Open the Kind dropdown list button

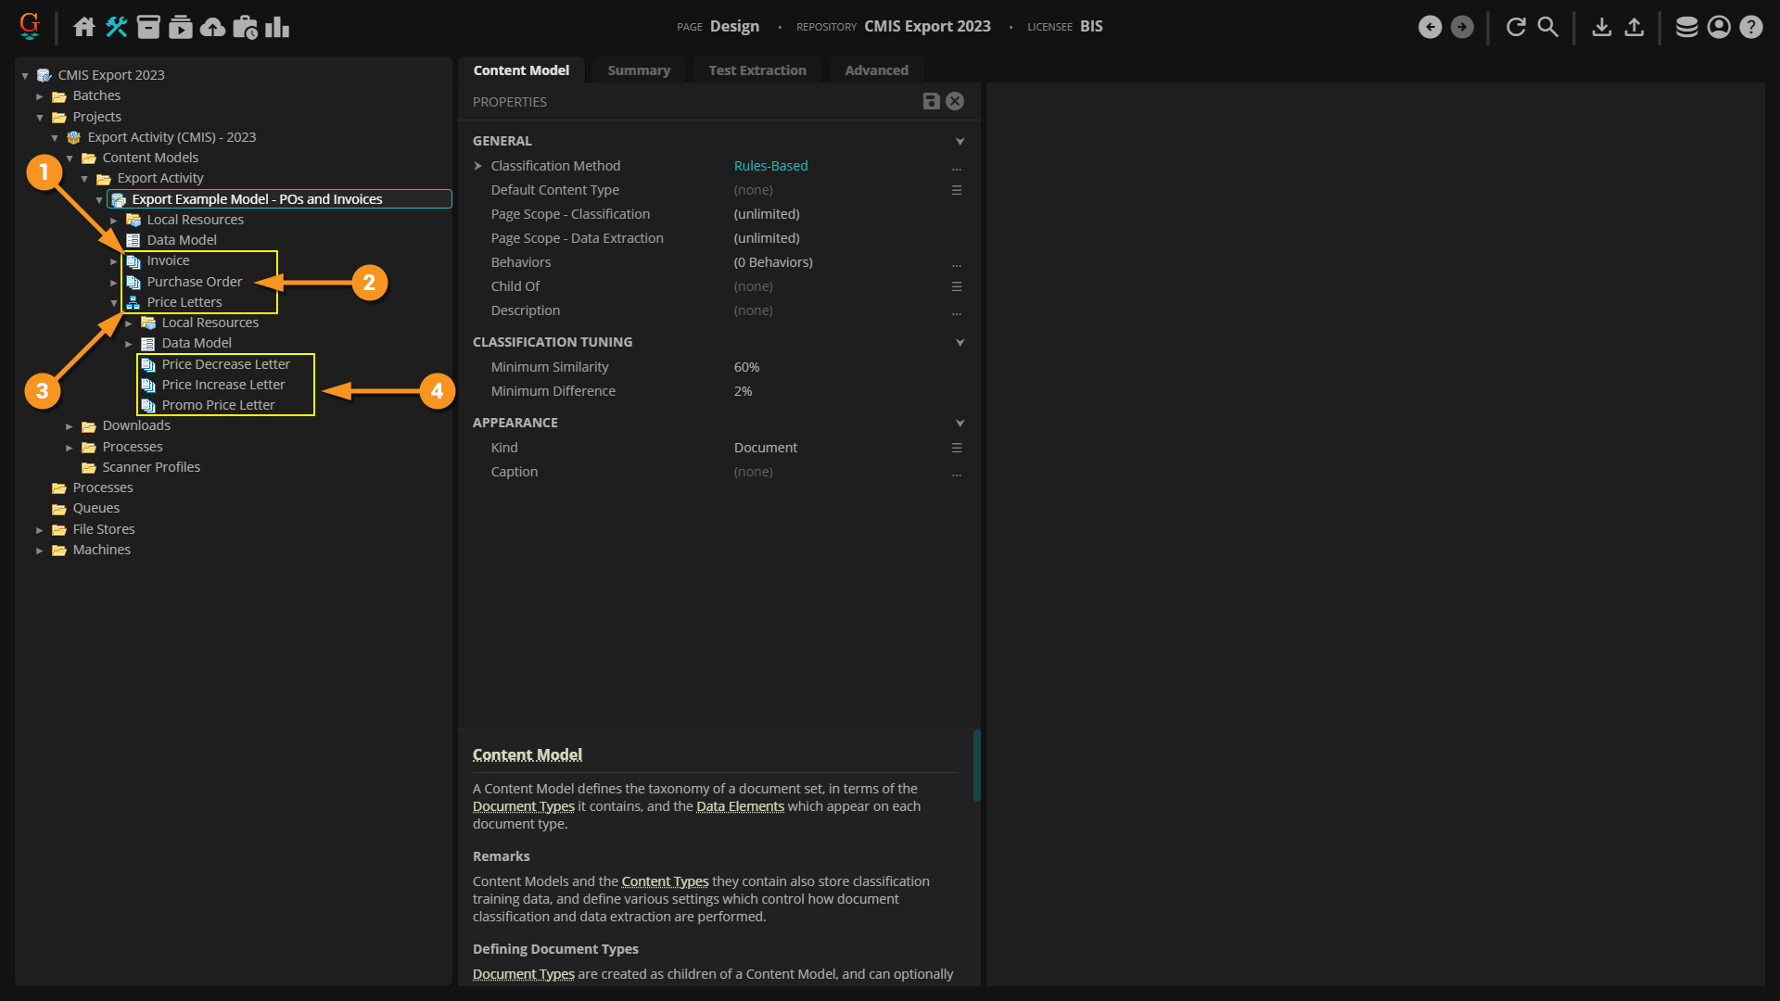(x=956, y=448)
